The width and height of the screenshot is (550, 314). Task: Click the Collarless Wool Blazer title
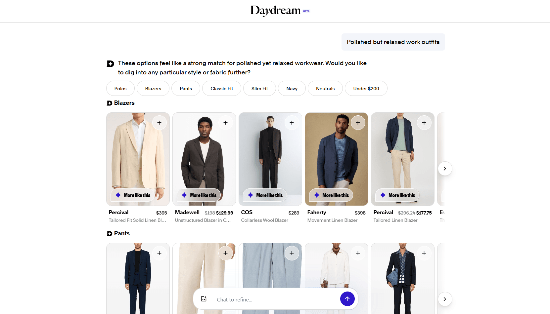264,220
